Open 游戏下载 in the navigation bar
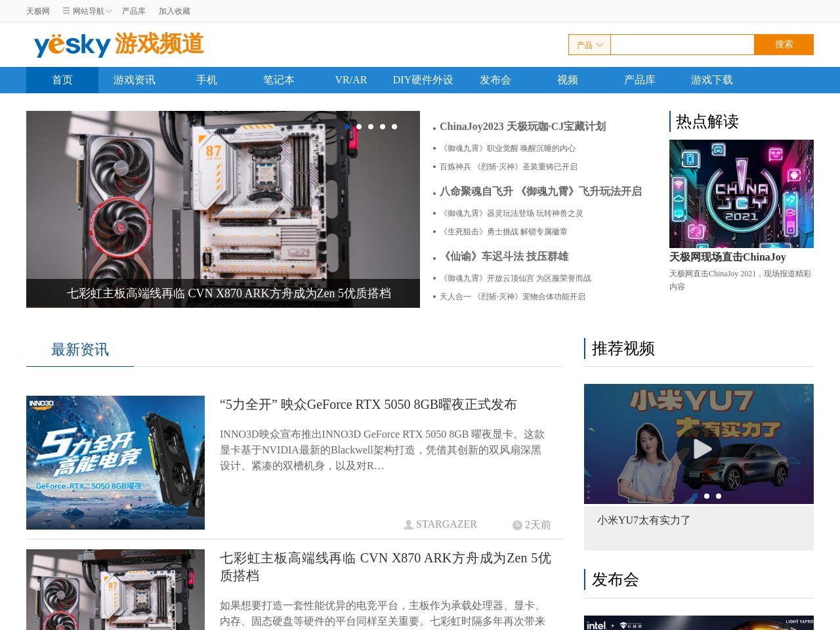 [712, 80]
